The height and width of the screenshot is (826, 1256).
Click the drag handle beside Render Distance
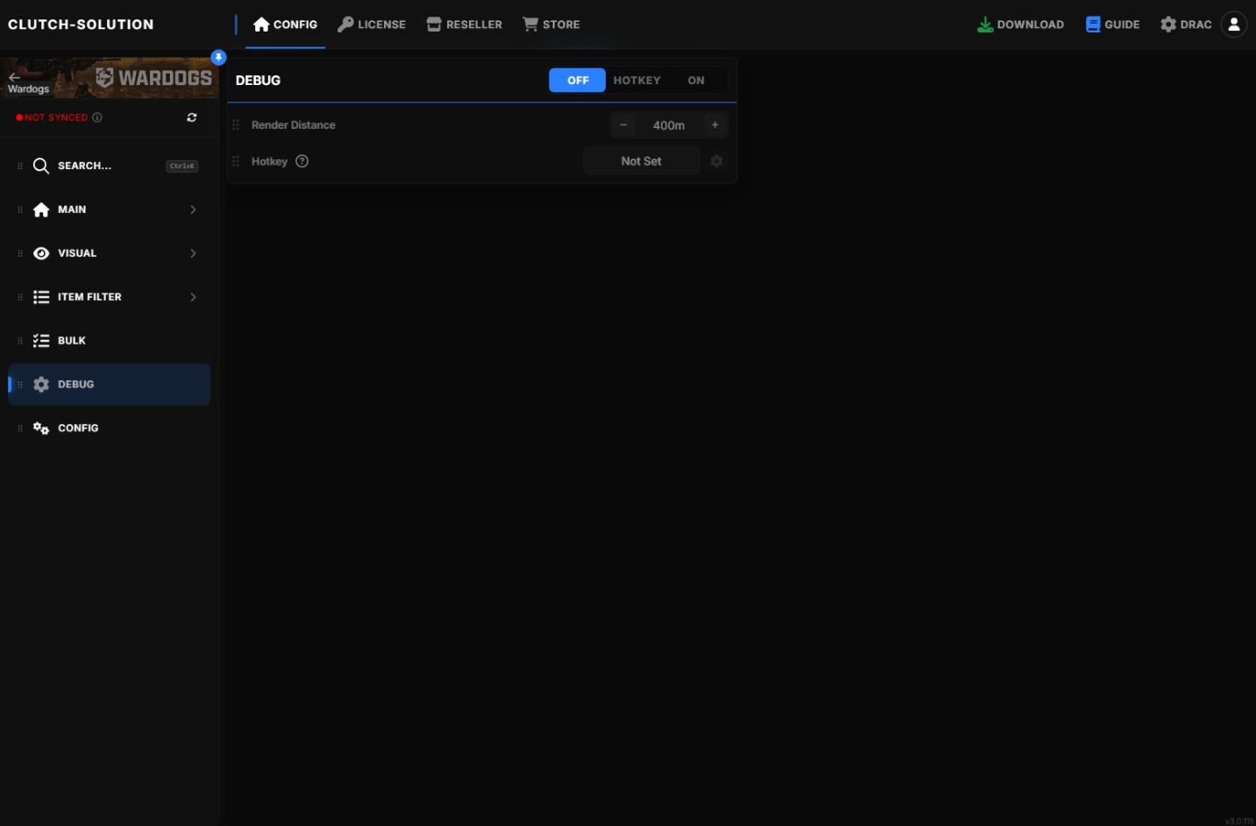coord(236,125)
